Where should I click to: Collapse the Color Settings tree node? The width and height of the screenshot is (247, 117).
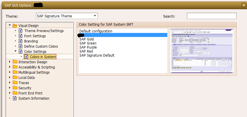(15, 51)
